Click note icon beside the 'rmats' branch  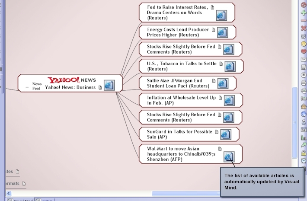point(24,184)
